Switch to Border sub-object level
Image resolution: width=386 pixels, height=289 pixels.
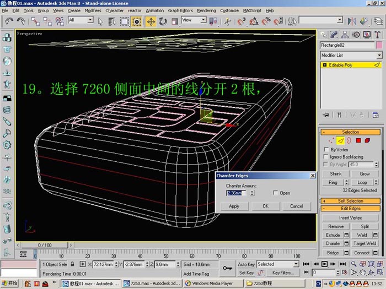[349, 140]
